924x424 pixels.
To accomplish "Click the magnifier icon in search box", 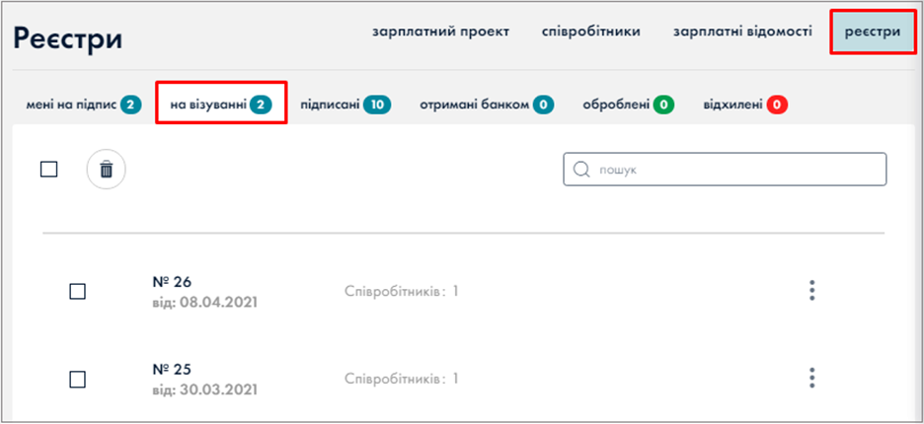I will 580,170.
